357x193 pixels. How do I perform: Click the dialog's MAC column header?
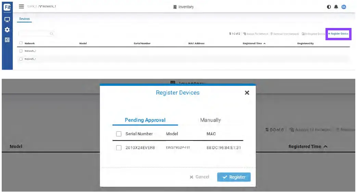coord(211,134)
